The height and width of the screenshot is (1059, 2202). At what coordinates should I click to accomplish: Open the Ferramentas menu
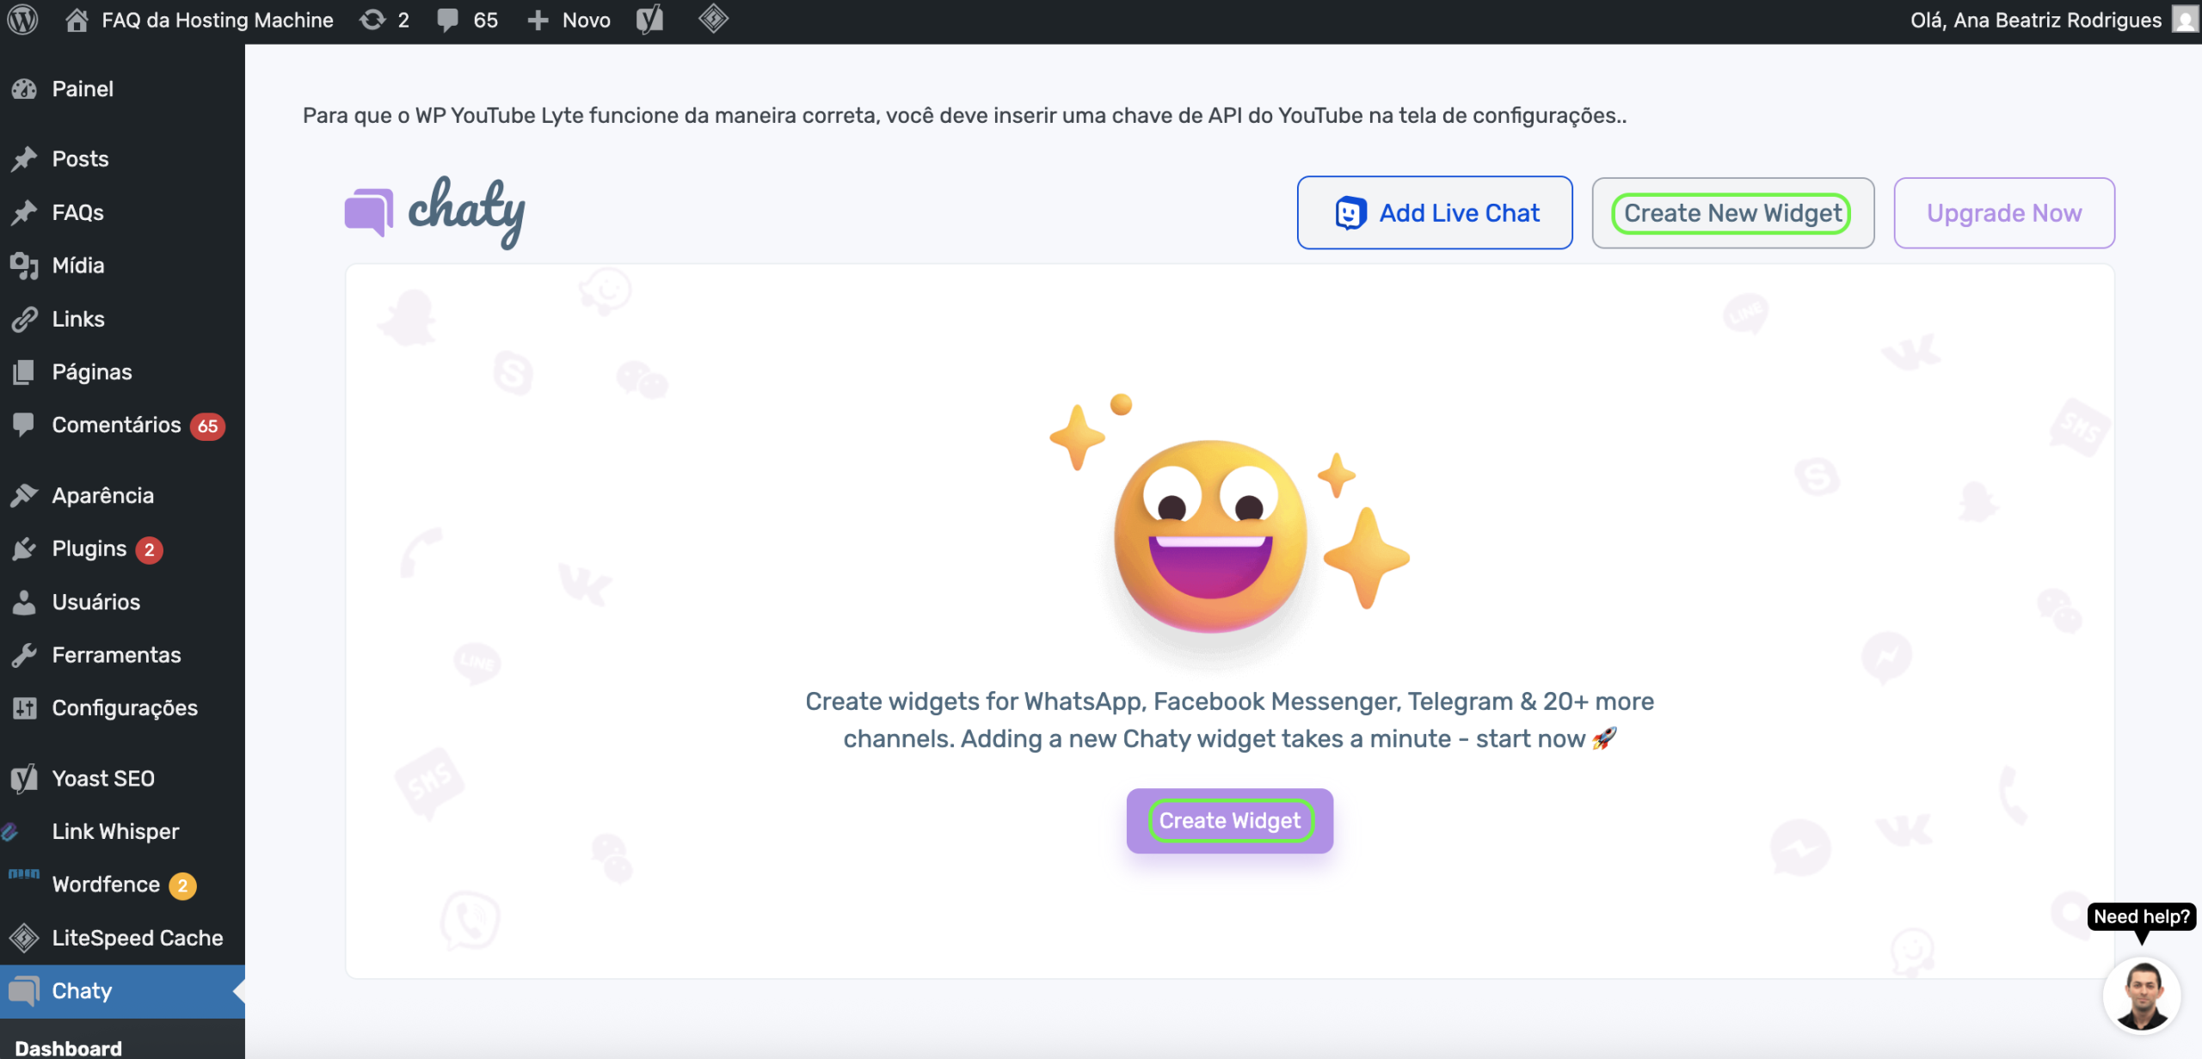point(122,655)
